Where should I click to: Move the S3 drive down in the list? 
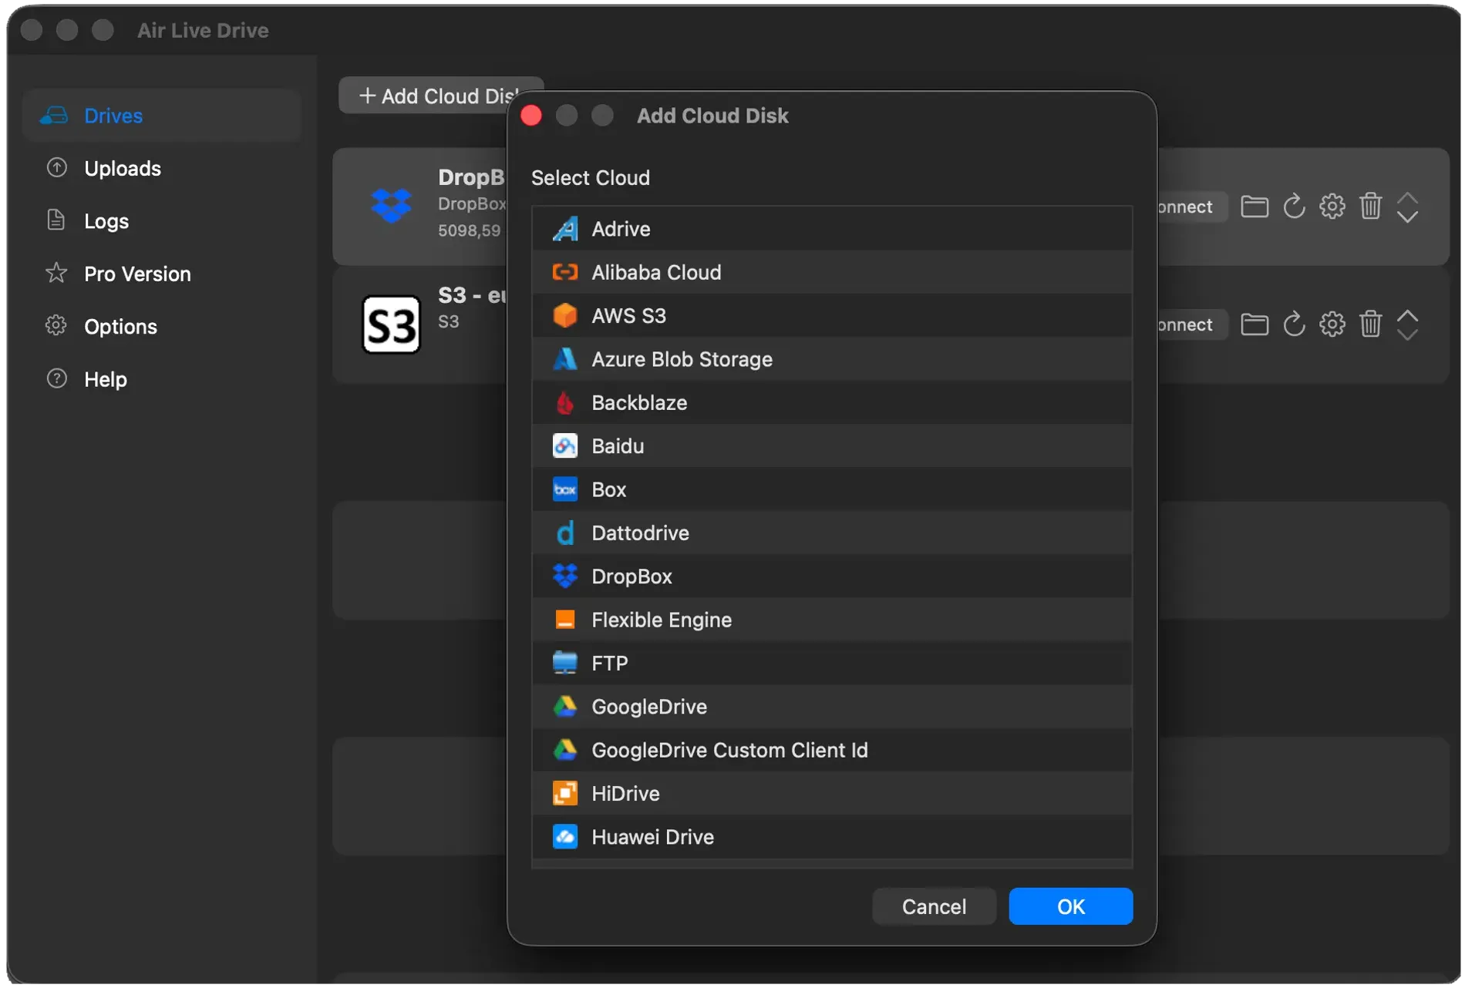click(1407, 334)
